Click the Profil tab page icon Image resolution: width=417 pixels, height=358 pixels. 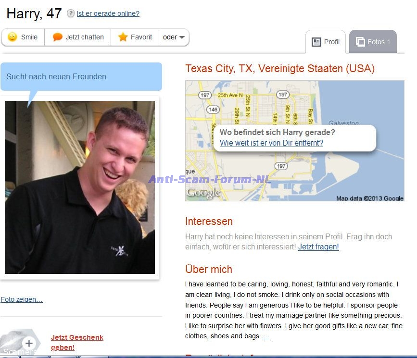[316, 42]
